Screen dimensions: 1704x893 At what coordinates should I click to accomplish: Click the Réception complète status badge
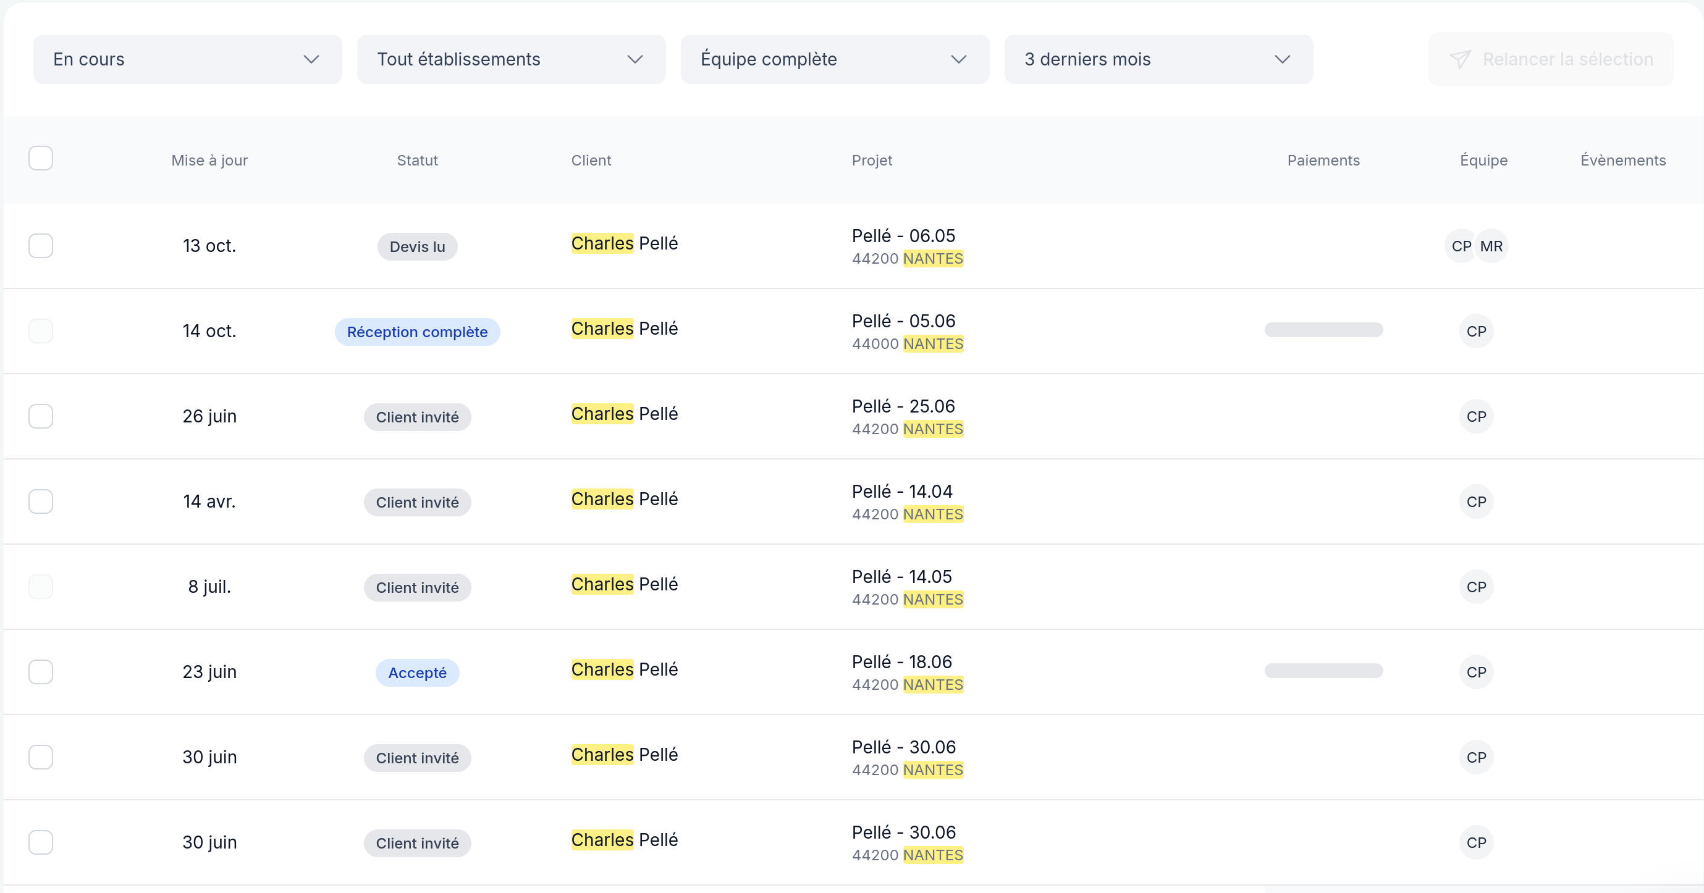pyautogui.click(x=417, y=332)
